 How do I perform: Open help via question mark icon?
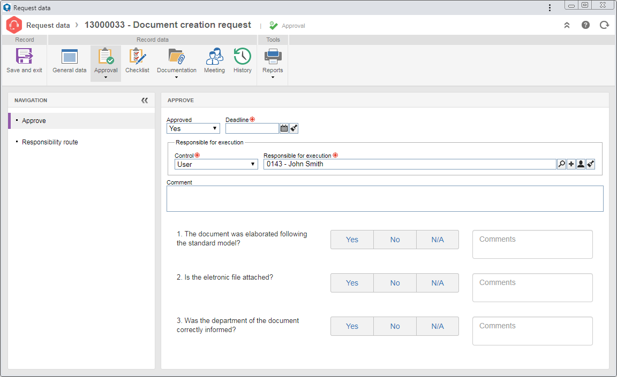[x=585, y=25]
